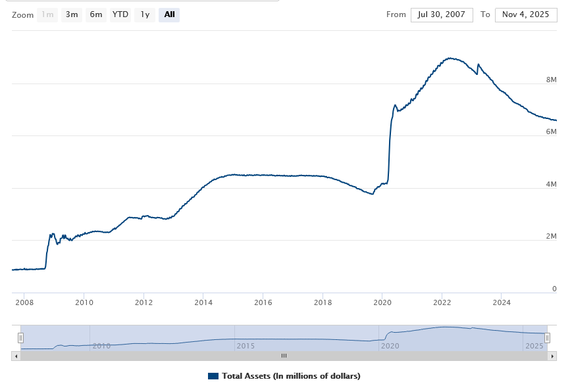The width and height of the screenshot is (570, 382).
Task: Zoom chart to the 1y range
Action: click(x=145, y=14)
